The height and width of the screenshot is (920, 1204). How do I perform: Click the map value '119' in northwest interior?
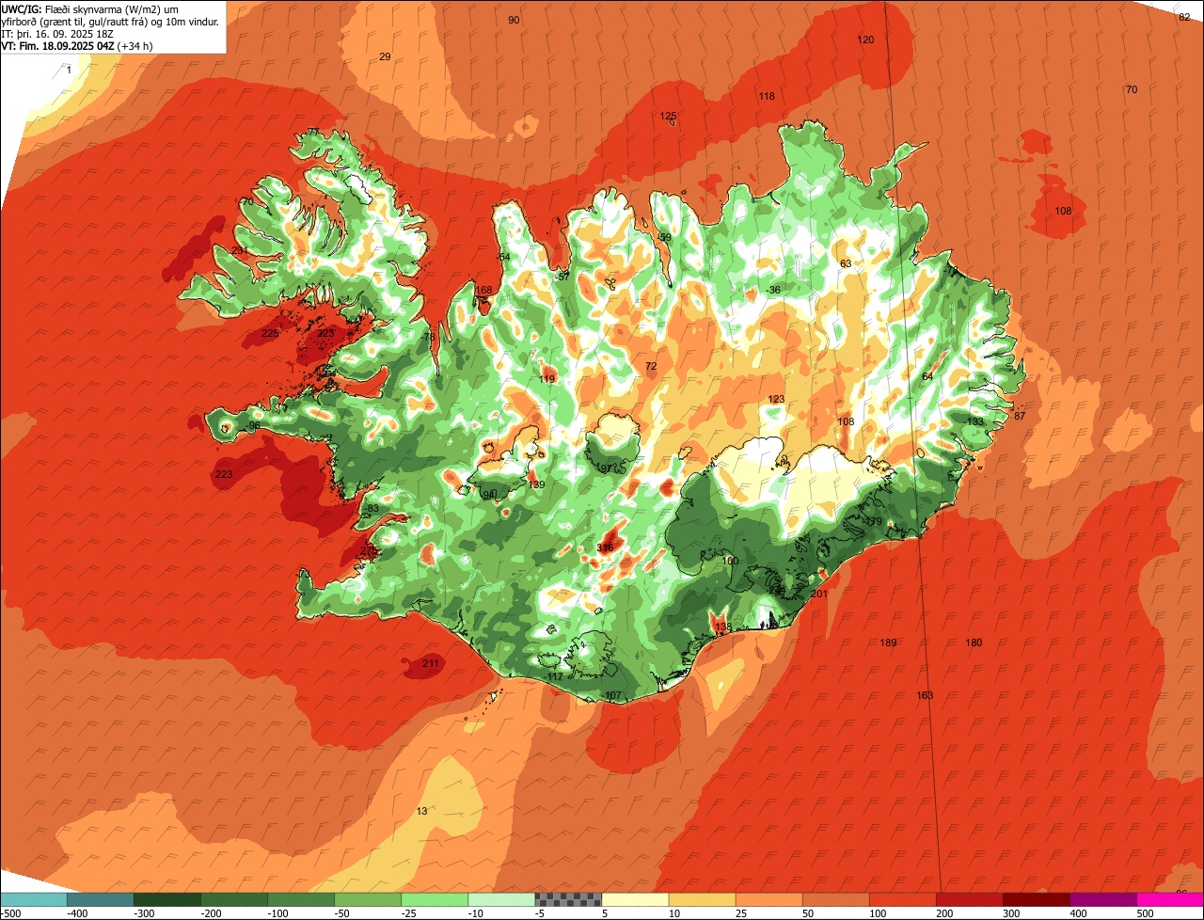click(x=547, y=379)
